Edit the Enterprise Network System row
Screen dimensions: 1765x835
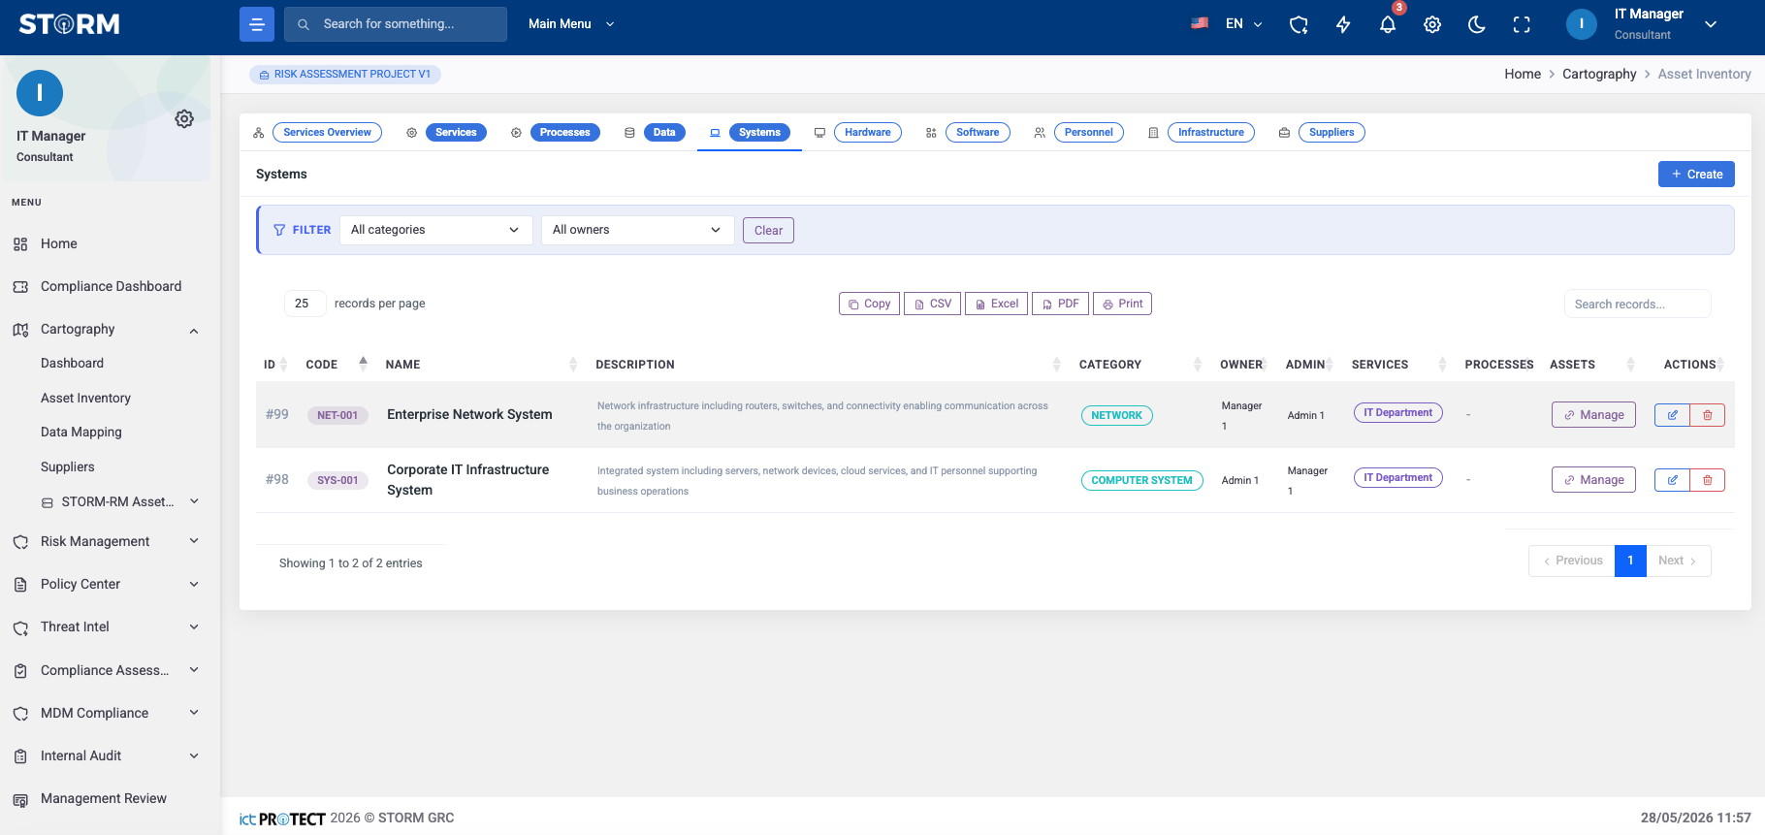1672,415
